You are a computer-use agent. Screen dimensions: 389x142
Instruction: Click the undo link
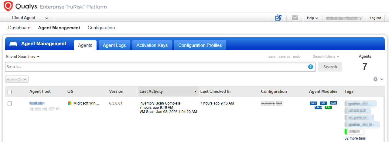(297, 56)
